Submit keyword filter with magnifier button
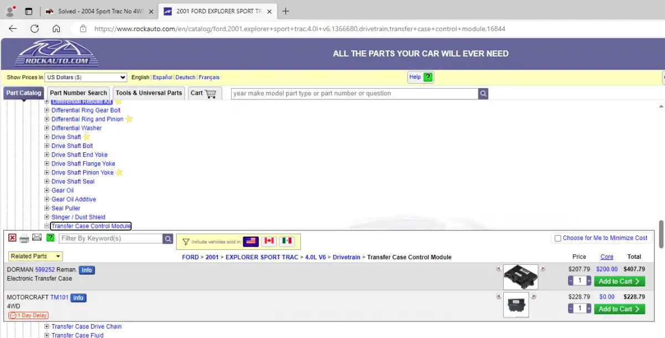Viewport: 665px width, 338px height. pyautogui.click(x=168, y=238)
